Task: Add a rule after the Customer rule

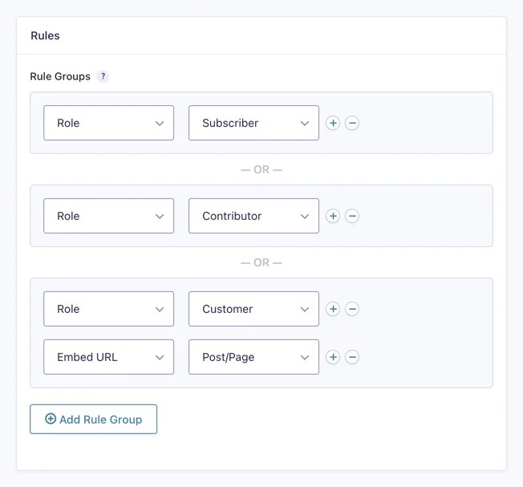Action: 333,309
